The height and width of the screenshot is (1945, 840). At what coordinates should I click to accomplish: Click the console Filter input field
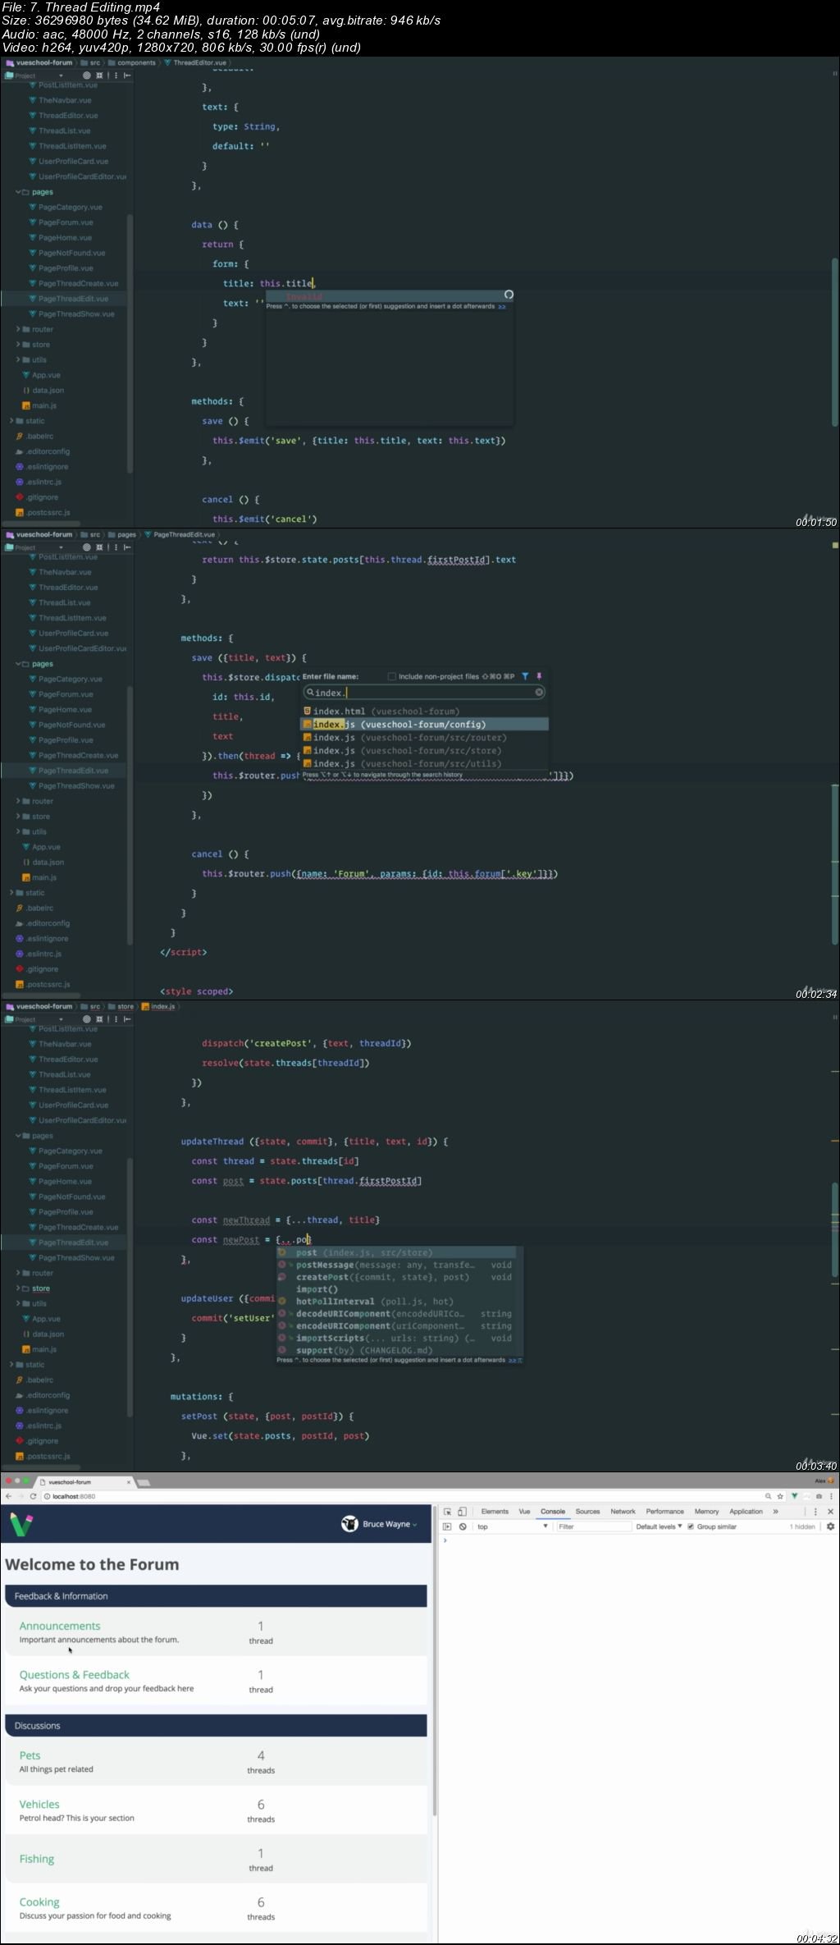click(x=594, y=1526)
